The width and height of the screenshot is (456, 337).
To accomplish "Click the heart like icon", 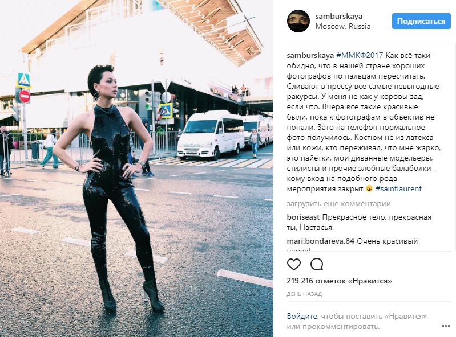I will [x=294, y=264].
